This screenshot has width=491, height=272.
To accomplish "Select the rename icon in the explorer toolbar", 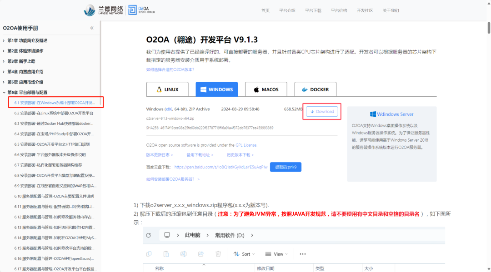I will [183, 254].
